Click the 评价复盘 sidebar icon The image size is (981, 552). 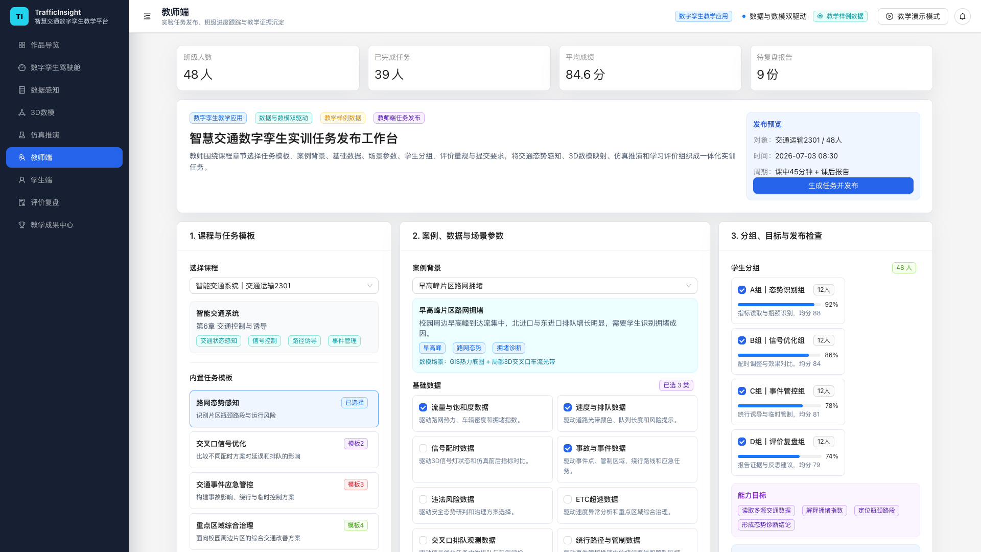tap(22, 202)
